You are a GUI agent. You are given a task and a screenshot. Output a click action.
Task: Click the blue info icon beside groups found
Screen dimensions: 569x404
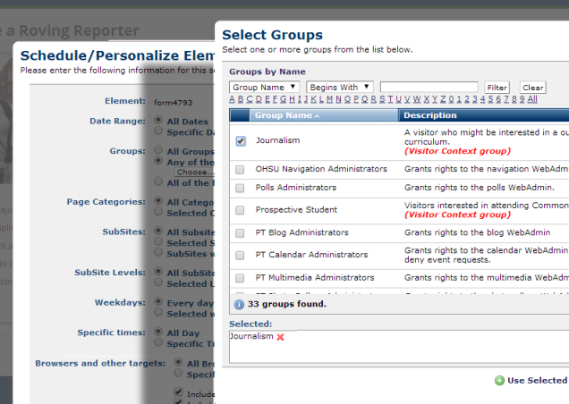point(239,304)
